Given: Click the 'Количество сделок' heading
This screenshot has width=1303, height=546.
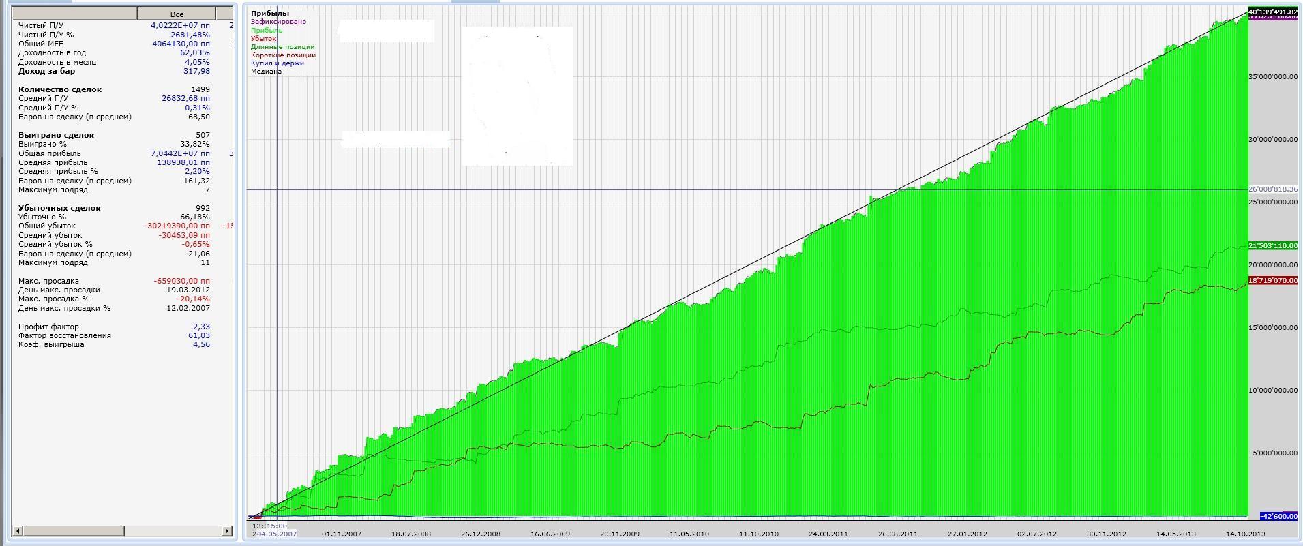Looking at the screenshot, I should 60,89.
